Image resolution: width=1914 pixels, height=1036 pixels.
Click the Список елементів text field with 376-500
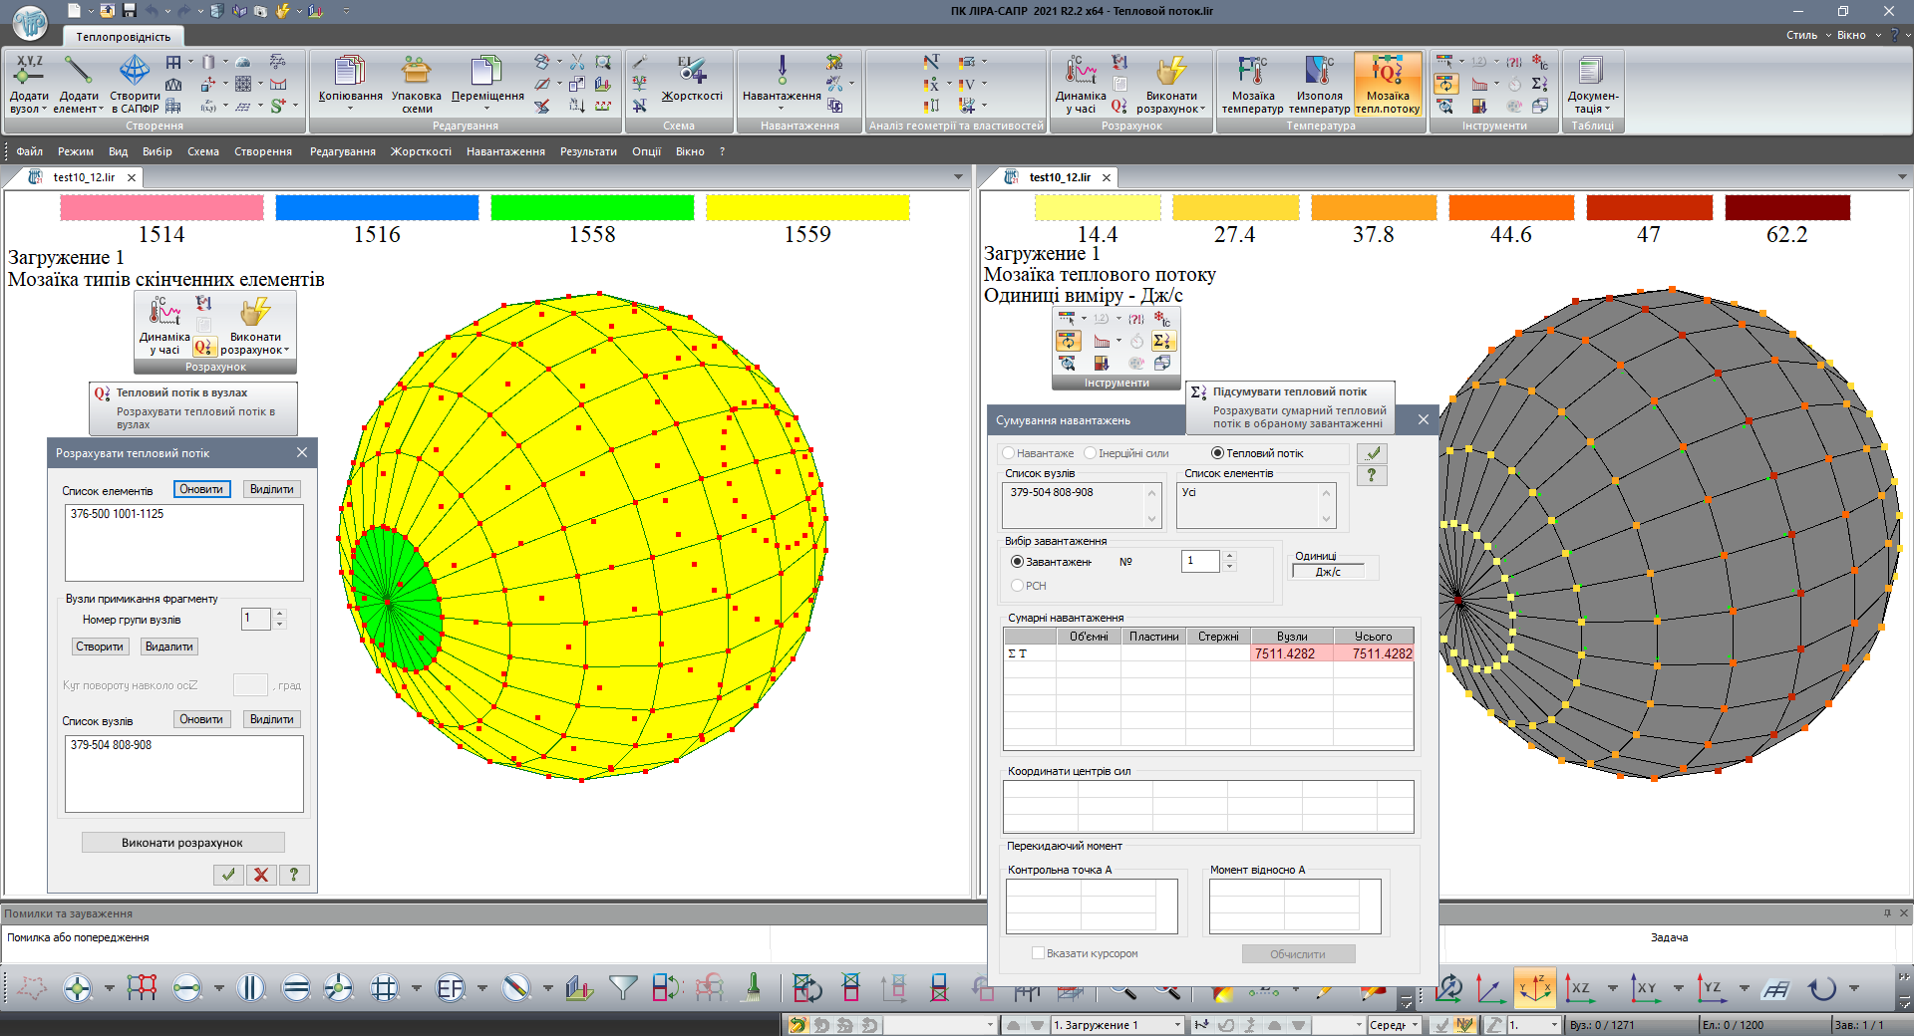pos(183,542)
